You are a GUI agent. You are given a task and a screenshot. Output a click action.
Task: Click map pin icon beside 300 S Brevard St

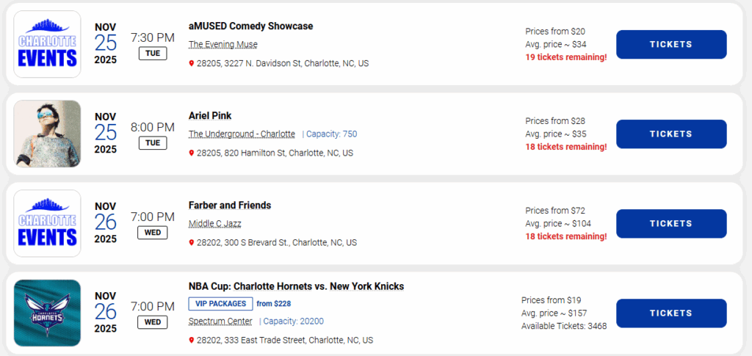192,243
